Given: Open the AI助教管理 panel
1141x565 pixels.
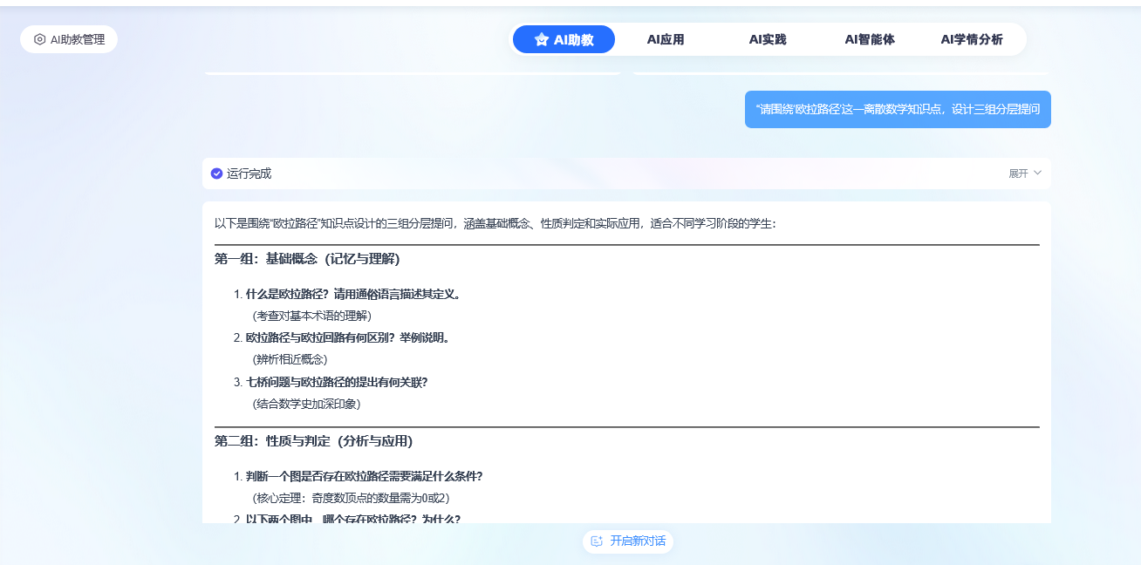Looking at the screenshot, I should [x=69, y=39].
